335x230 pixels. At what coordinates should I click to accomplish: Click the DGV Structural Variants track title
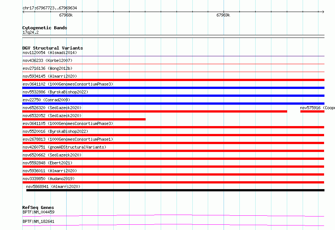[53, 48]
